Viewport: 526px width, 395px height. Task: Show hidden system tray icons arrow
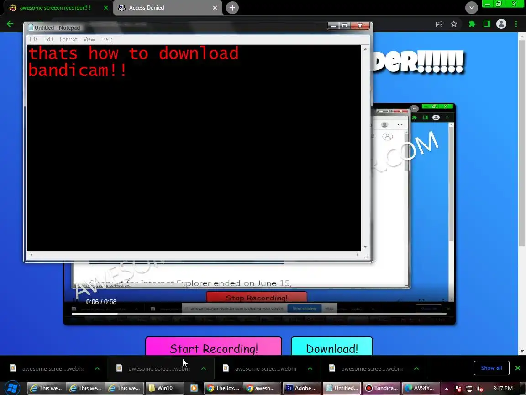coord(447,389)
